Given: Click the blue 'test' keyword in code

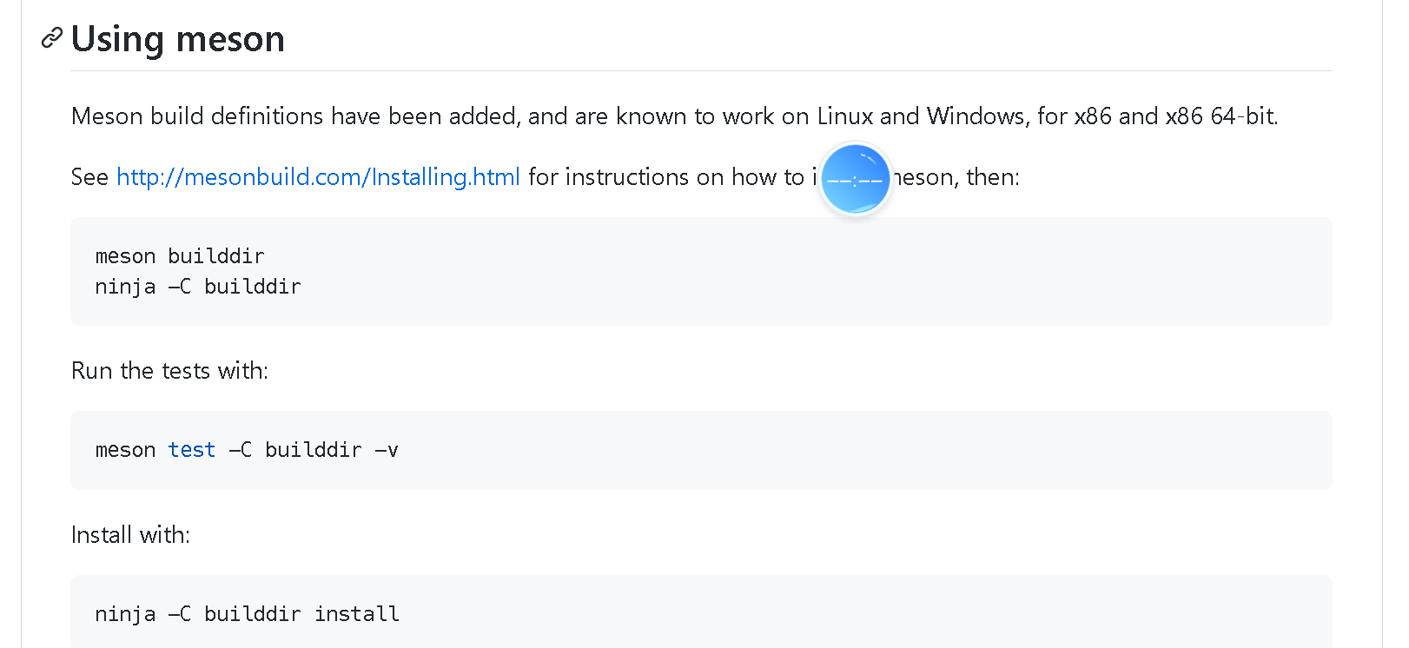Looking at the screenshot, I should (x=192, y=450).
